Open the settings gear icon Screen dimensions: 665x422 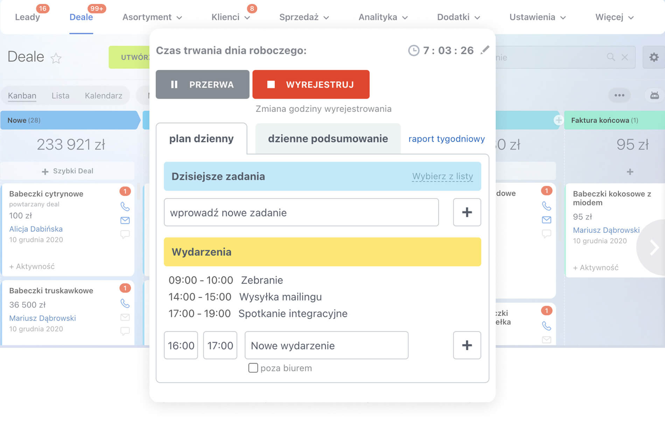(653, 57)
